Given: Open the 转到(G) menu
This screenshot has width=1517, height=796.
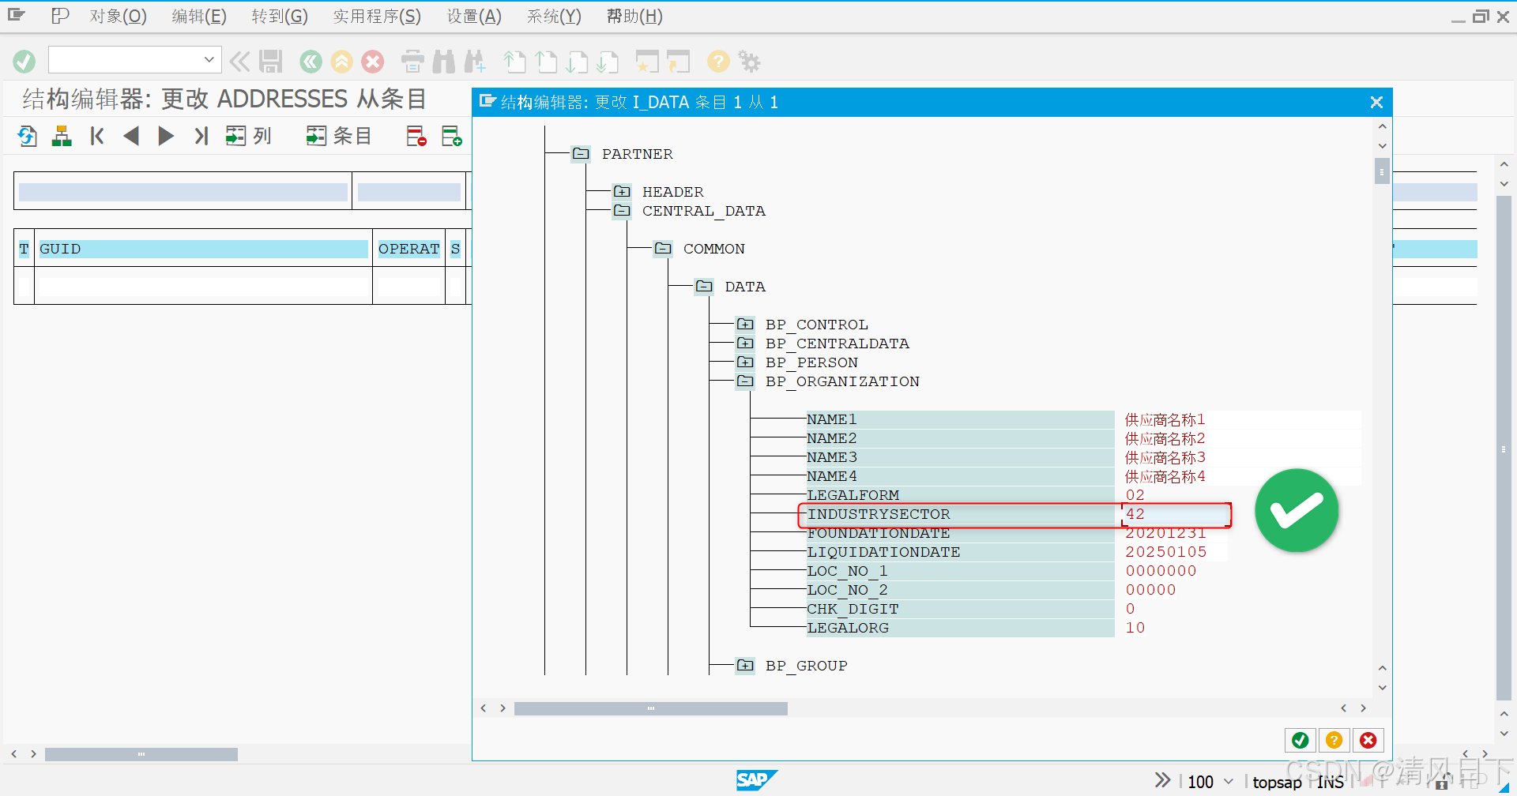Looking at the screenshot, I should 280,17.
